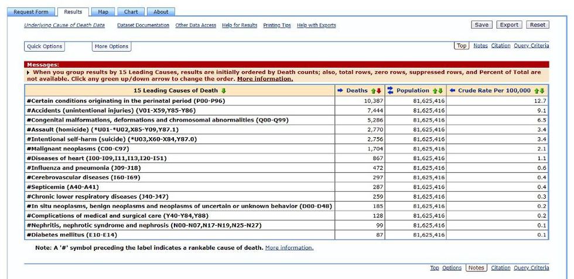Sort leading causes with the green down arrow
Screen dimensions: 574x279
[223, 91]
